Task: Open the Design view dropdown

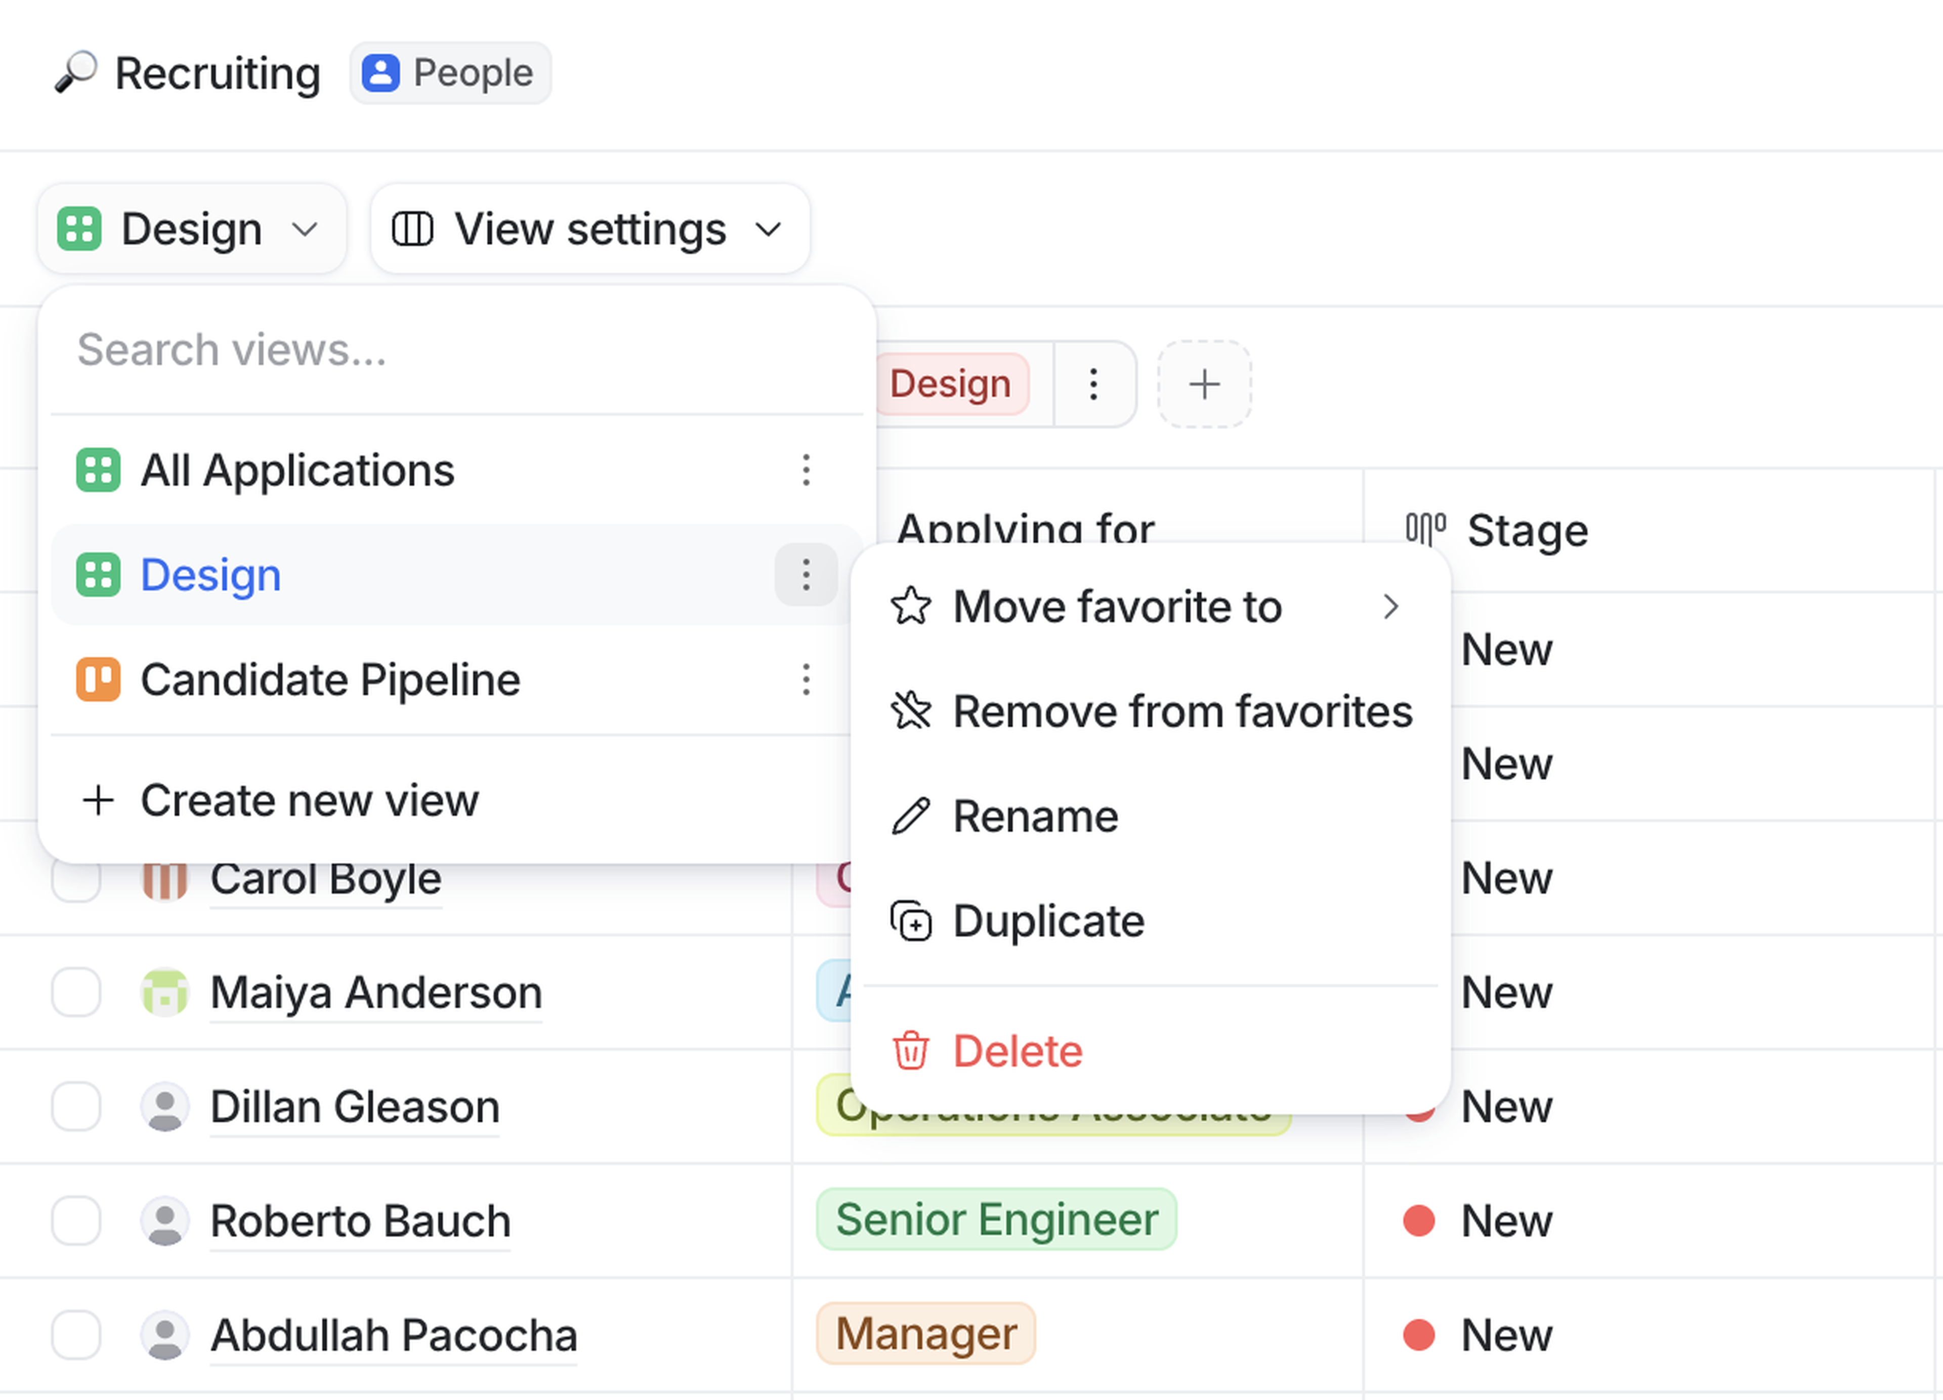Action: pos(191,230)
